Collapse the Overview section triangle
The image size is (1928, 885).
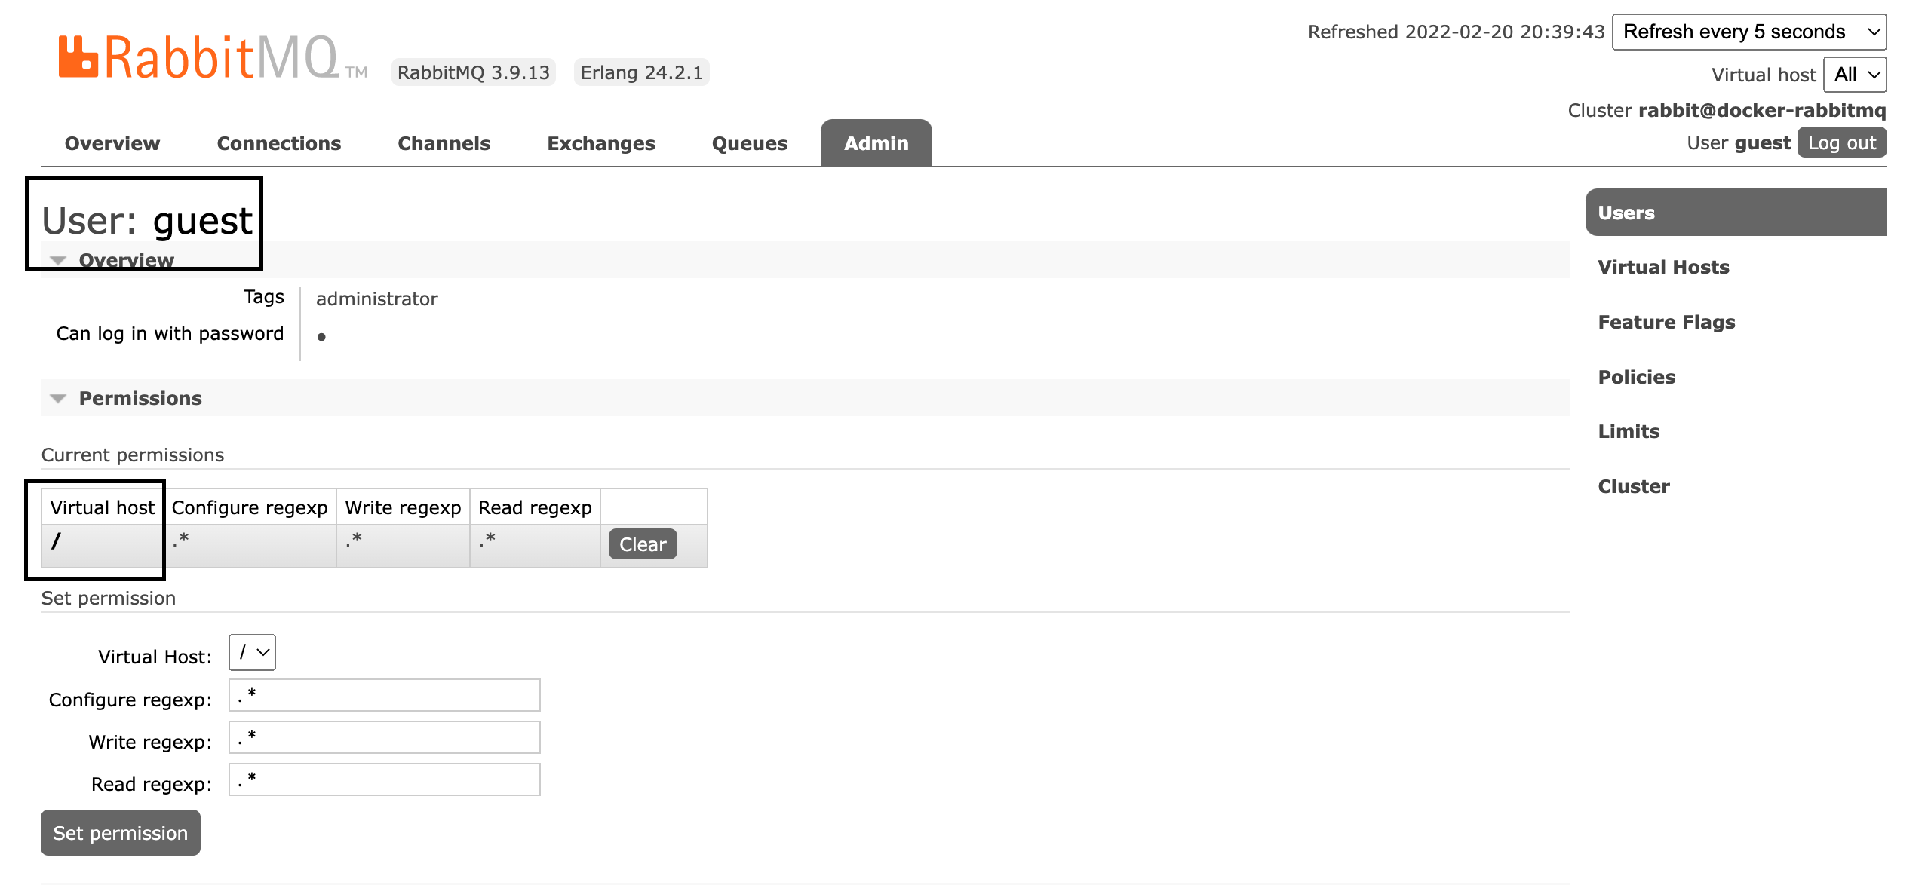click(57, 259)
